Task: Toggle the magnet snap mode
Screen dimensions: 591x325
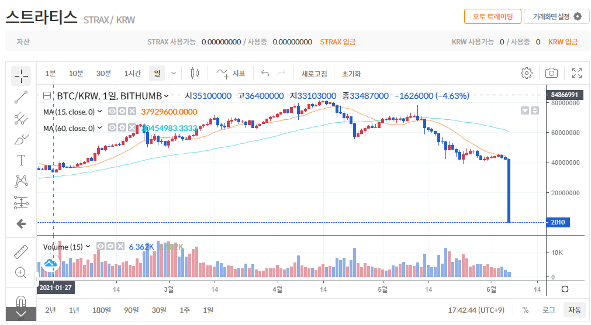Action: click(x=20, y=301)
